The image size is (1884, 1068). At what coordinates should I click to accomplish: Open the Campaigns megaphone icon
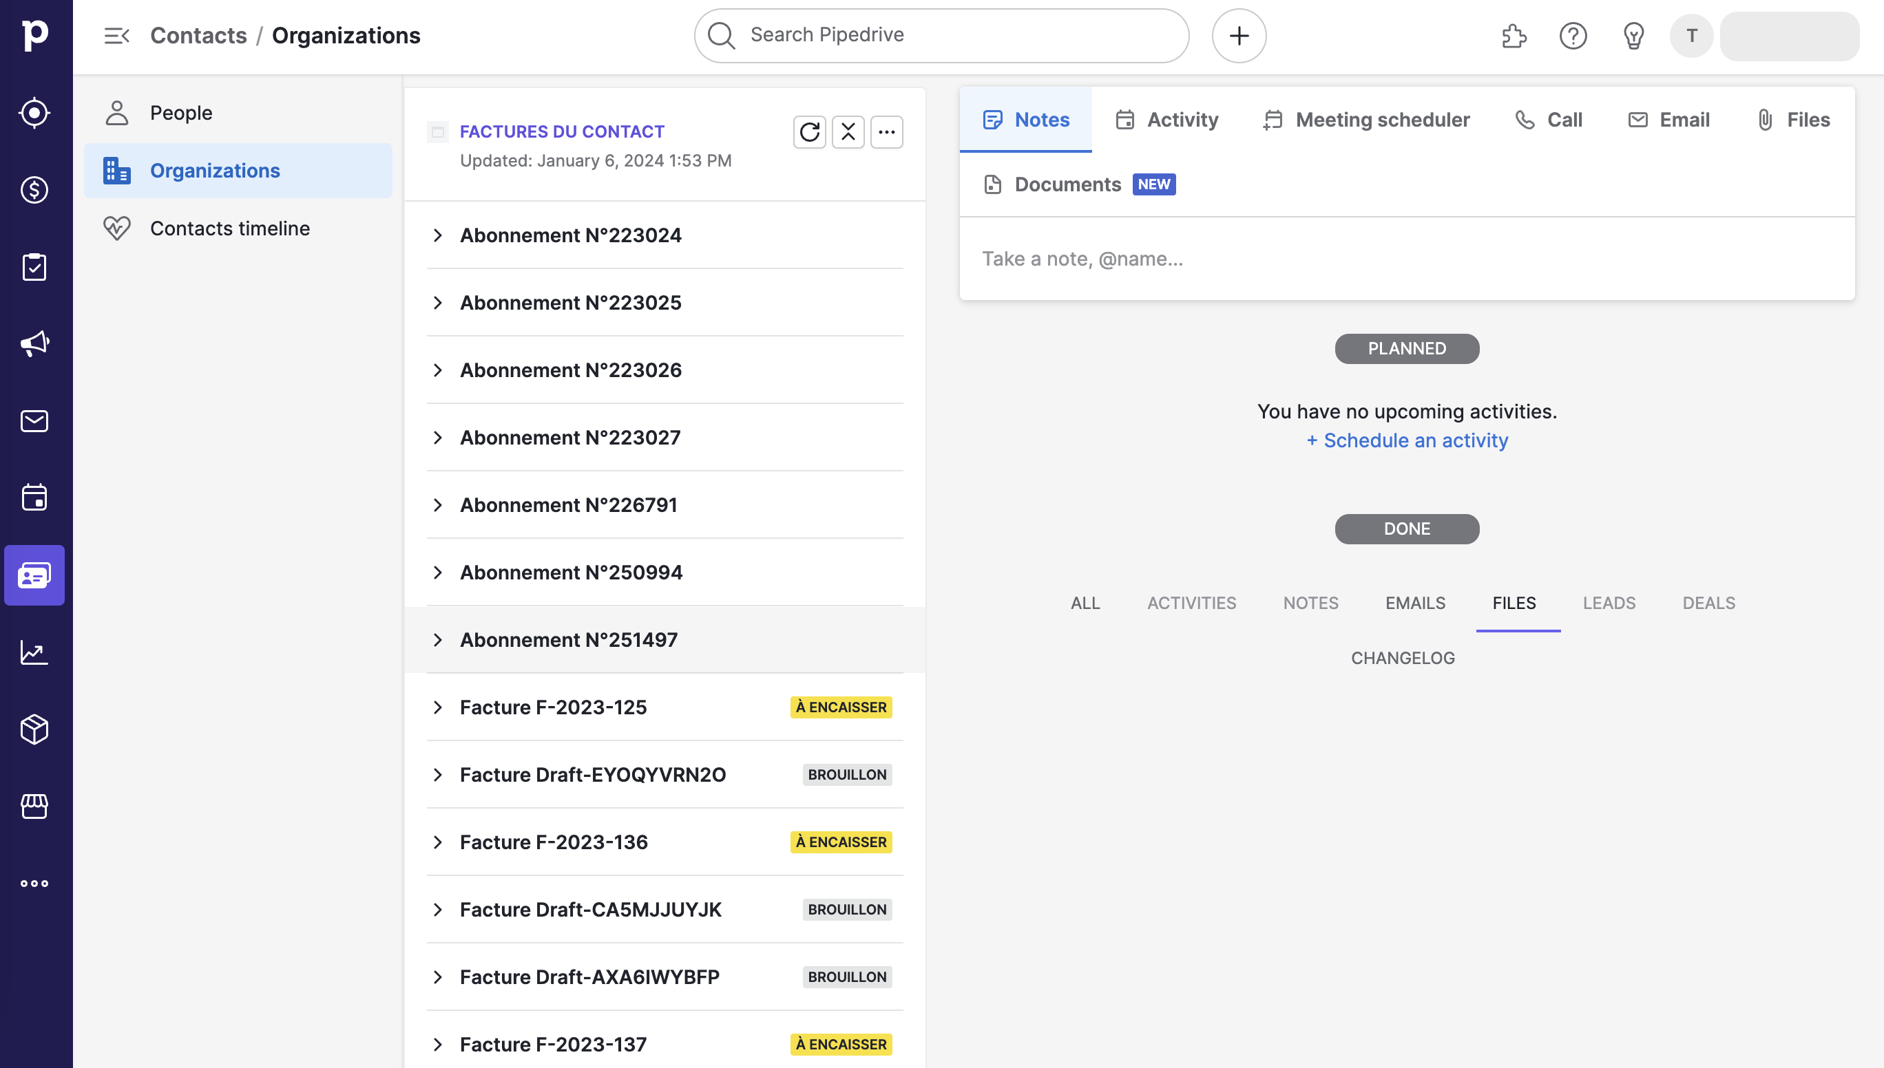pos(34,344)
